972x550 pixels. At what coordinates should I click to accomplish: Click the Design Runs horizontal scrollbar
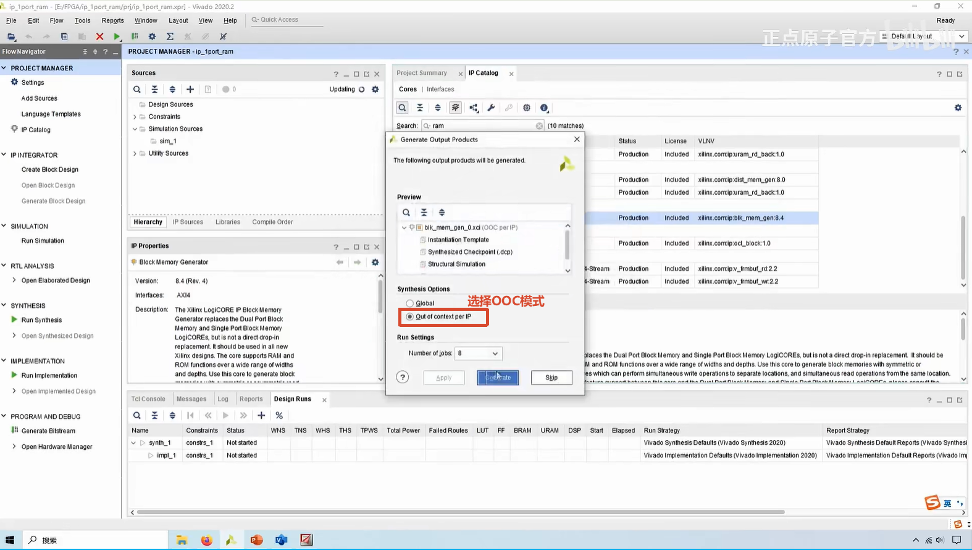pyautogui.click(x=461, y=512)
